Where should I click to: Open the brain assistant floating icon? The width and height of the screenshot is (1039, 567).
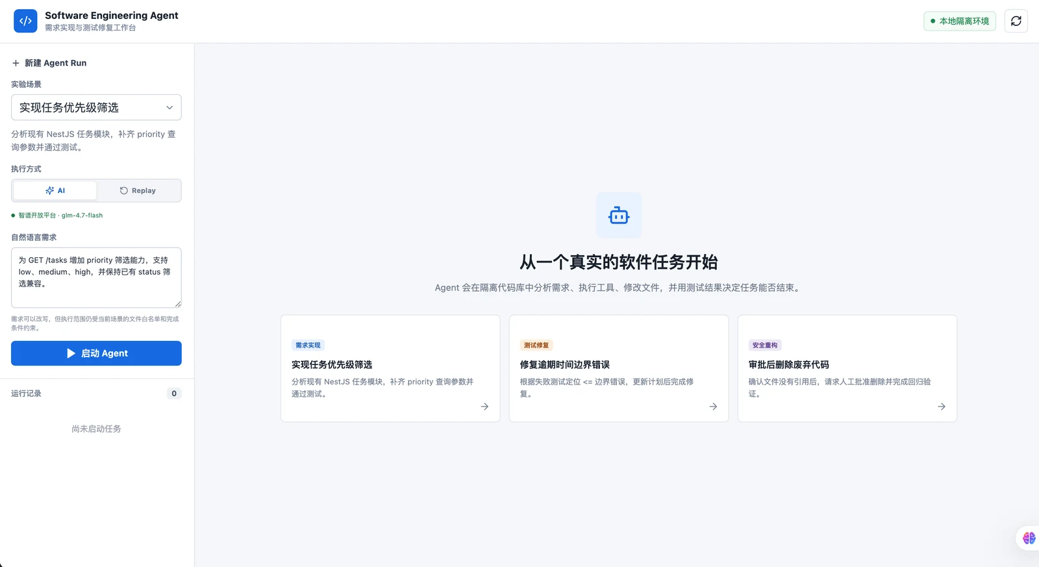1029,538
